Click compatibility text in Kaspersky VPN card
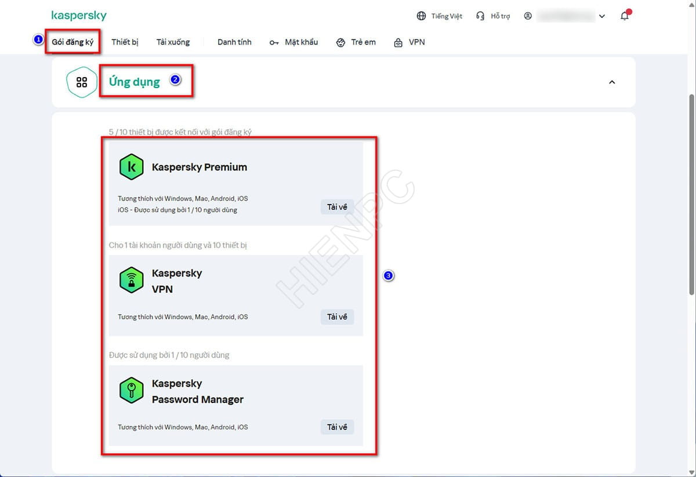Viewport: 696px width, 477px height. (183, 317)
